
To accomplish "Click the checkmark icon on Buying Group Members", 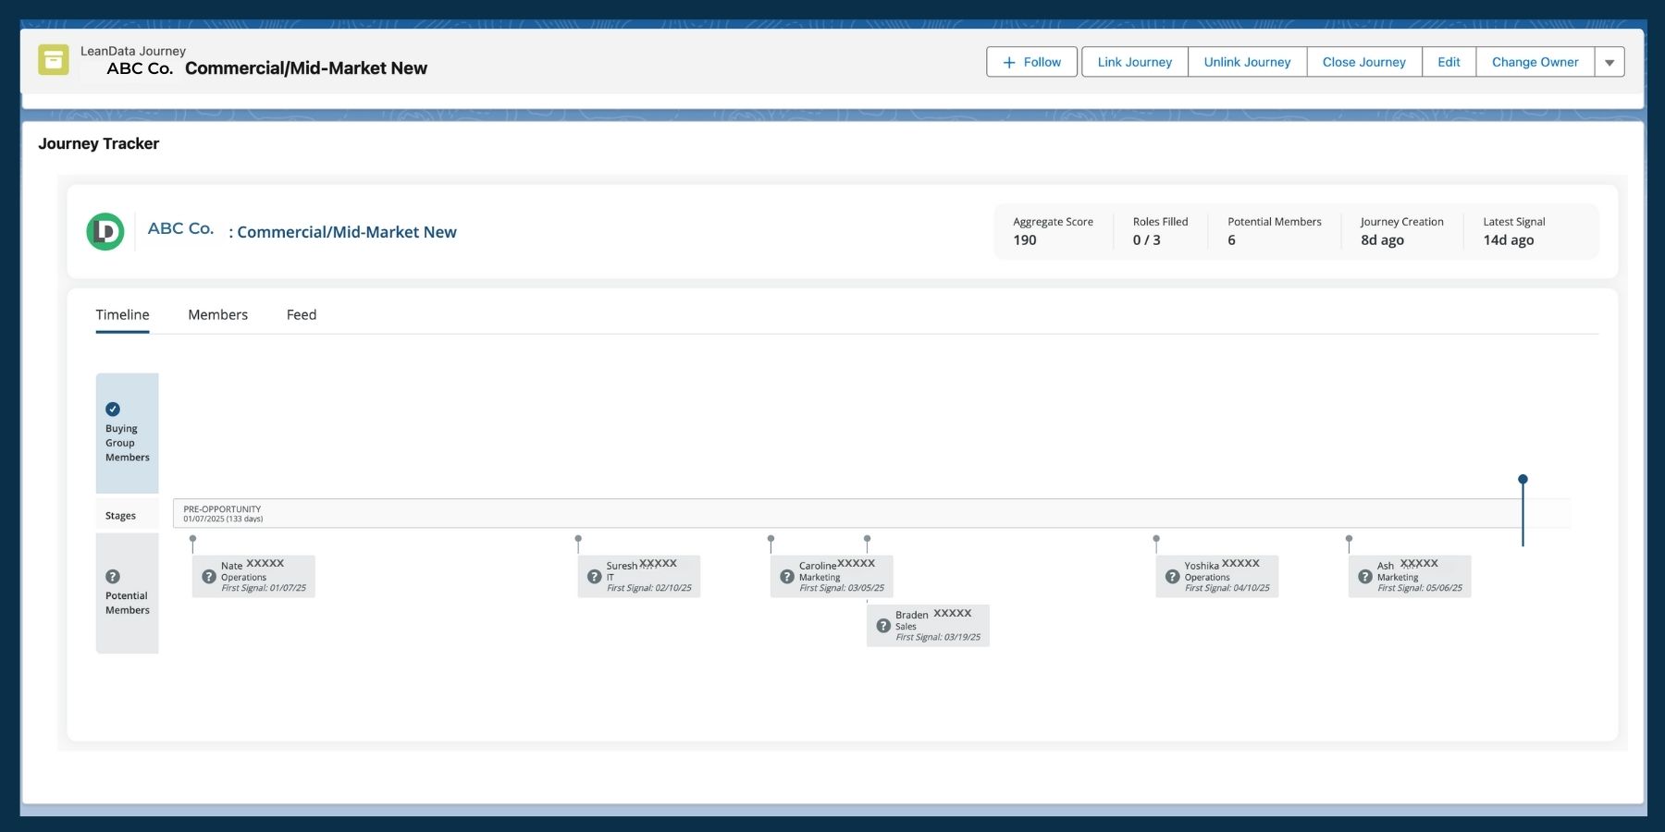I will click(x=113, y=409).
